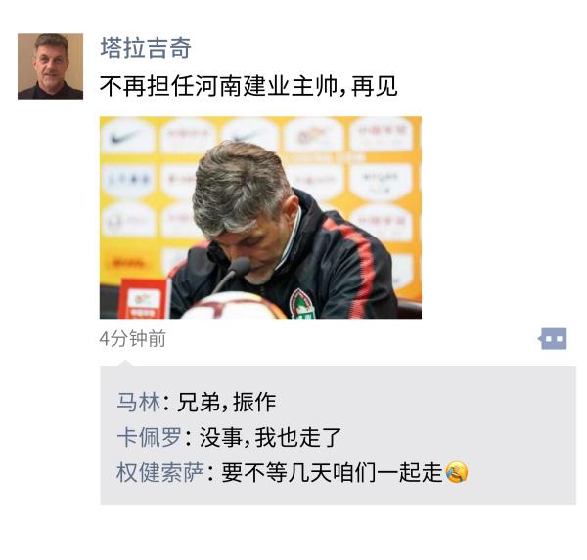Reply to the comment 没事,我也走了
Image resolution: width=587 pixels, height=560 pixels.
point(270,437)
